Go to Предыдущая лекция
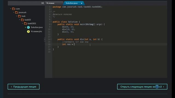This screenshot has height=98, width=175. coord(24,87)
